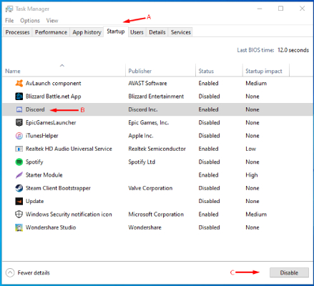The image size is (314, 286).
Task: Click the Disable button
Action: [289, 272]
